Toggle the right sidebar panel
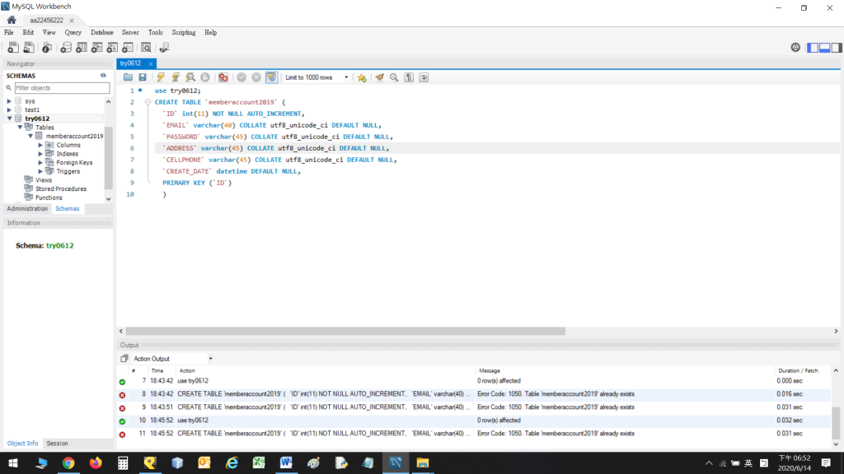 (x=837, y=48)
